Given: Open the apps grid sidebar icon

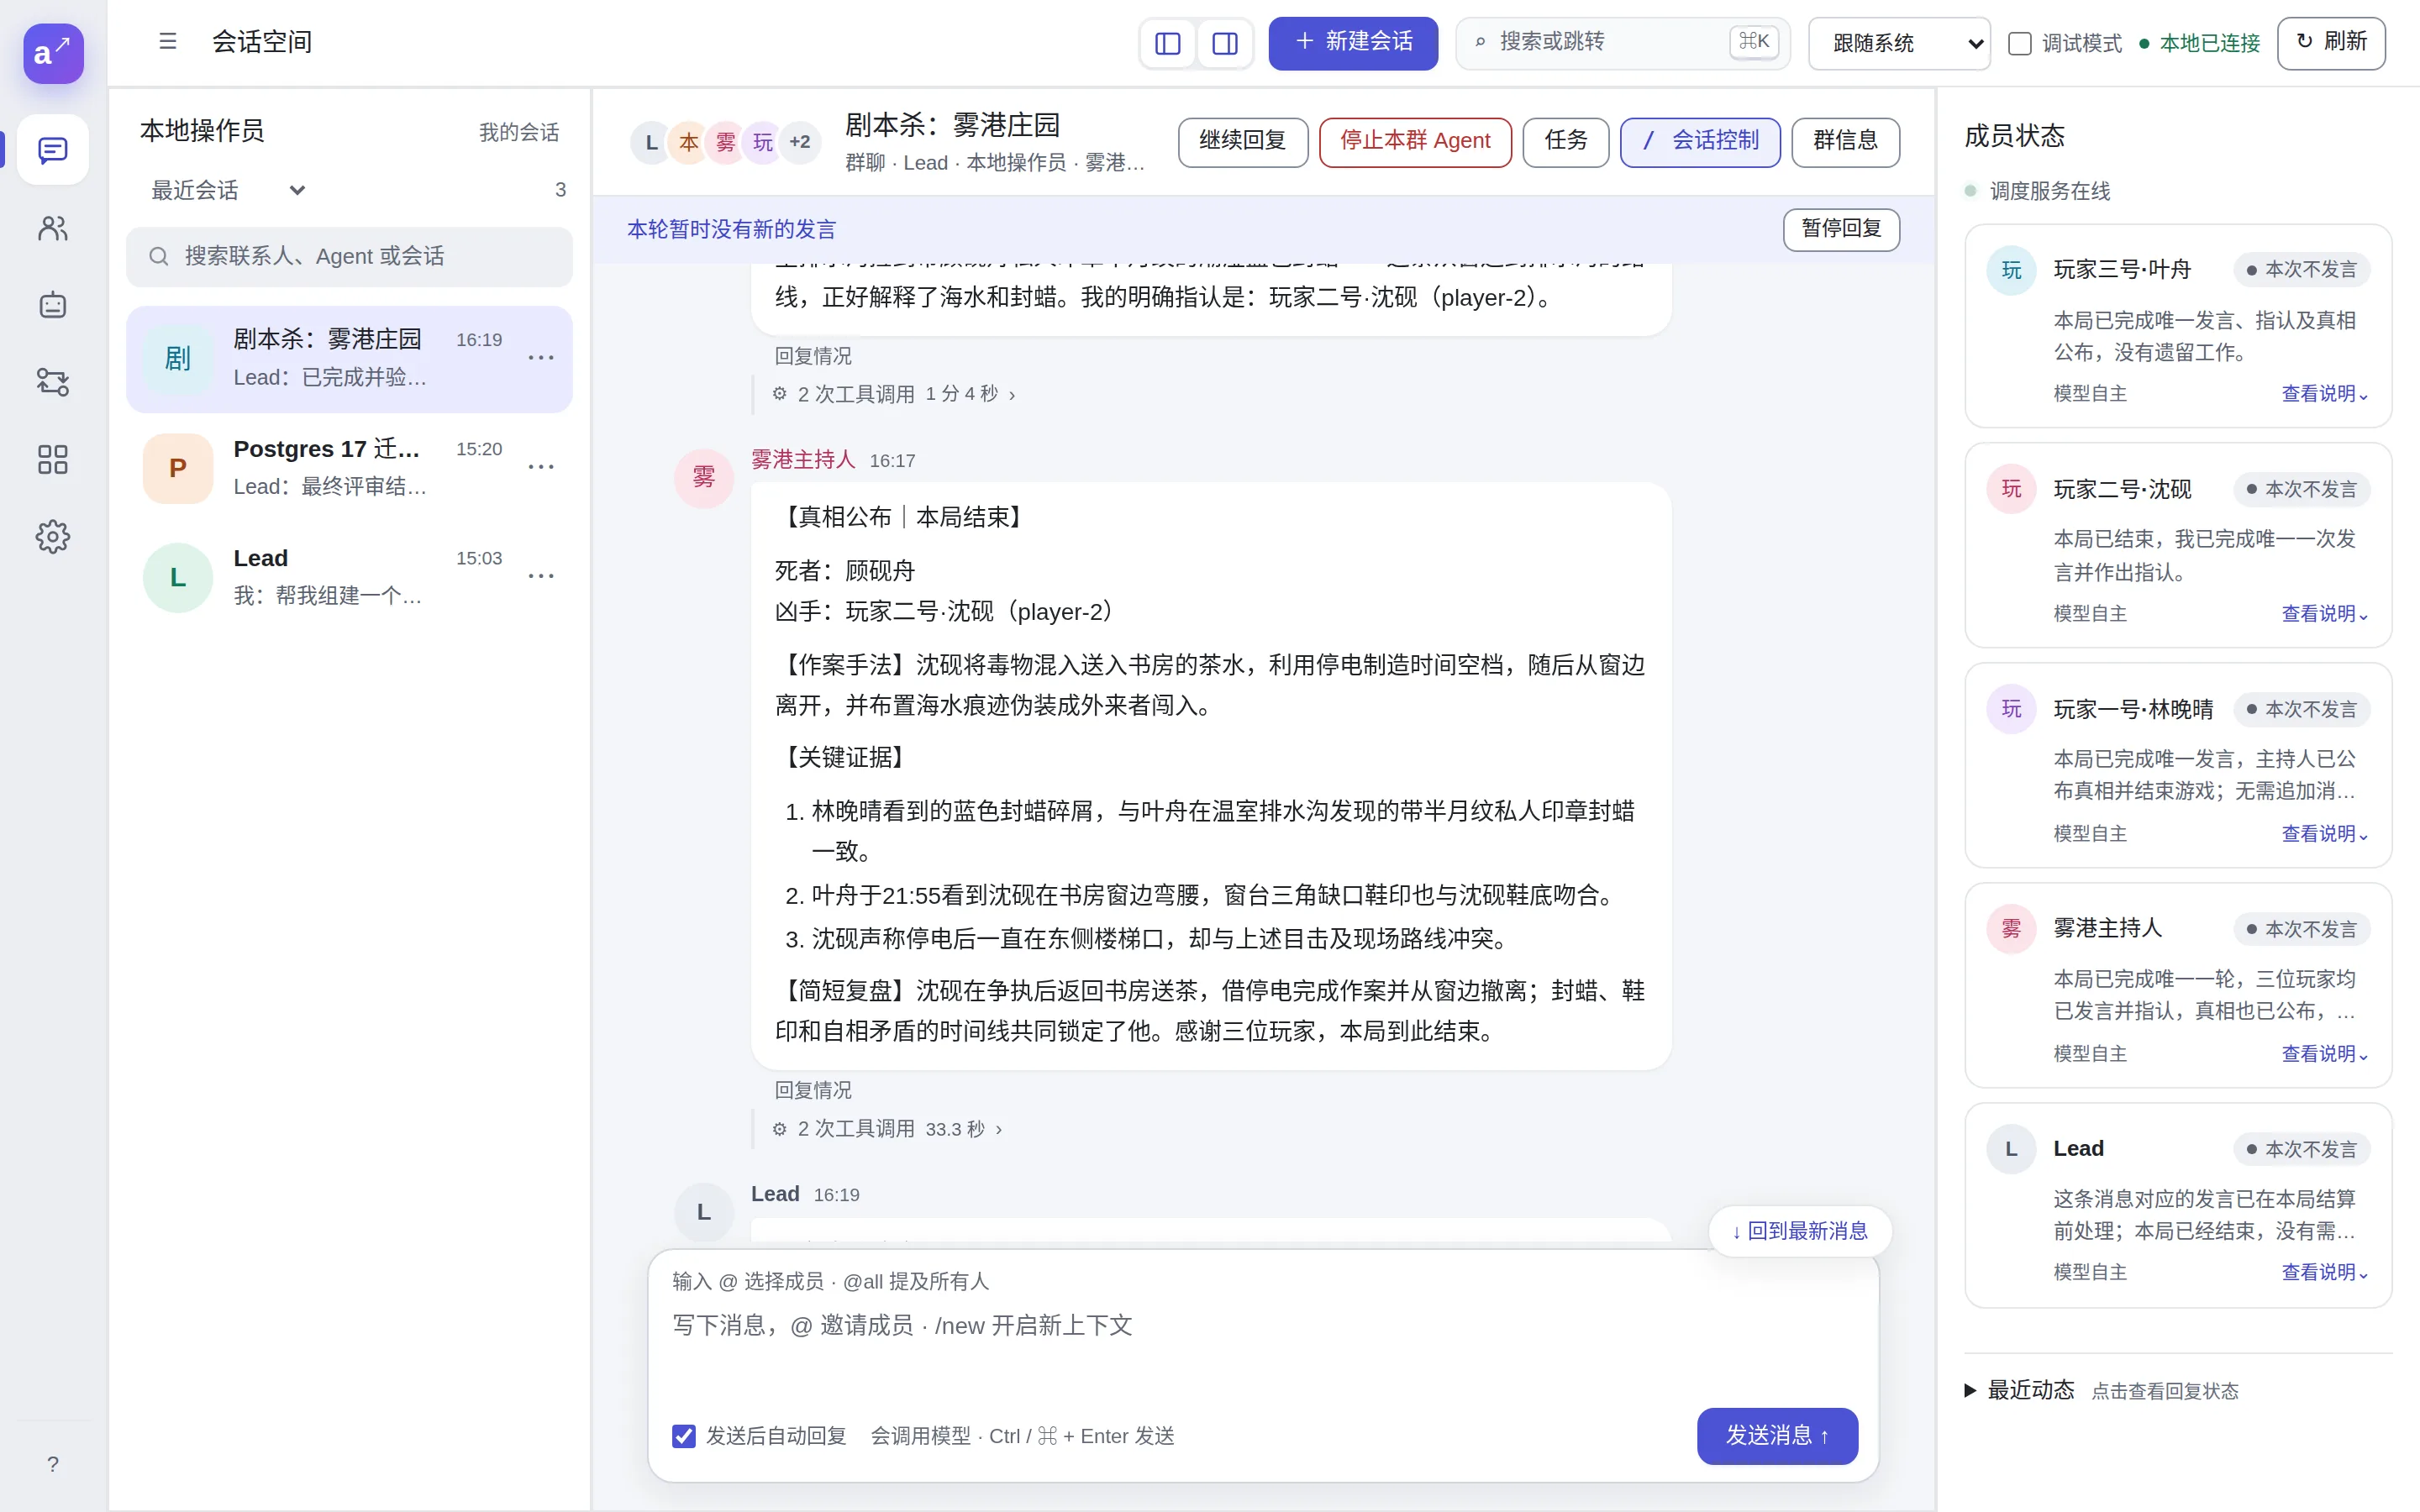Looking at the screenshot, I should pos(53,459).
